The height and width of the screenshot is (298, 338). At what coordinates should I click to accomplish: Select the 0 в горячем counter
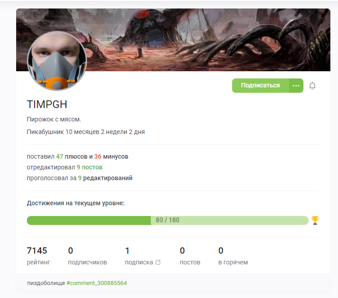233,255
